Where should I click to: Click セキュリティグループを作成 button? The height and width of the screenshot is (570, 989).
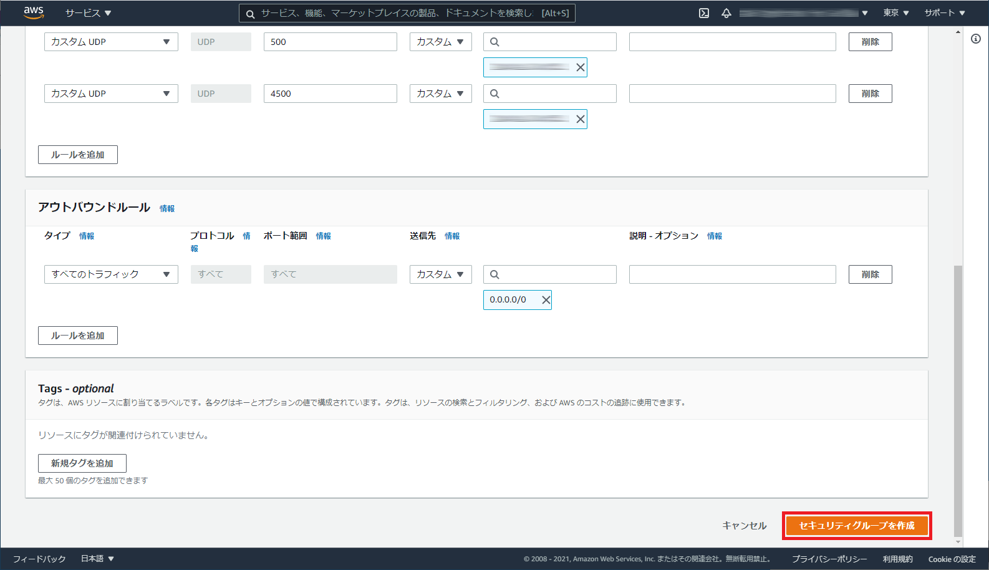pos(857,526)
